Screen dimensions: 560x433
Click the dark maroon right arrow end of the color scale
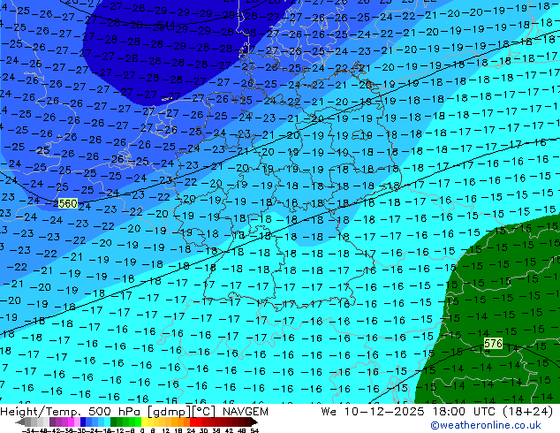(x=254, y=422)
